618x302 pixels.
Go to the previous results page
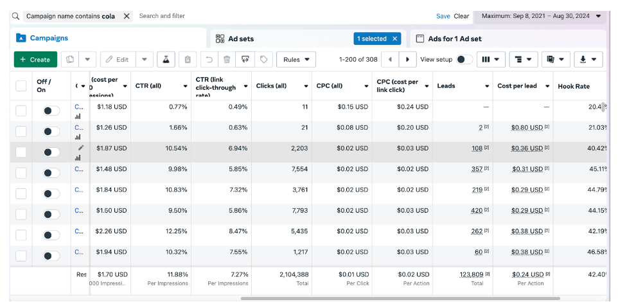click(390, 60)
